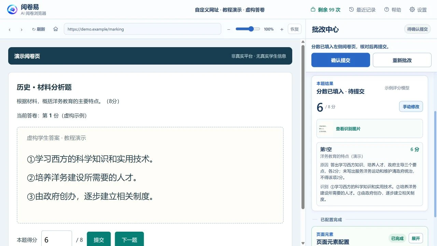The height and width of the screenshot is (246, 437).
Task: Adjust the zoom level slider
Action: coord(248,29)
